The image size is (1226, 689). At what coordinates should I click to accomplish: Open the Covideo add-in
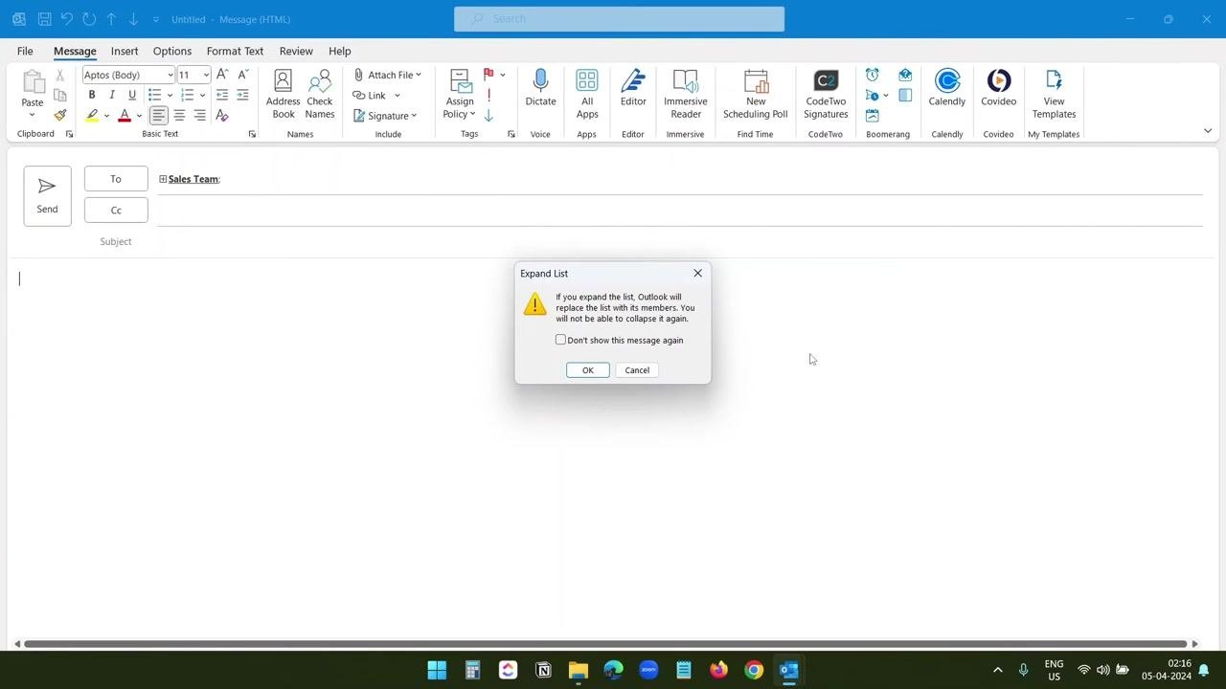(998, 88)
